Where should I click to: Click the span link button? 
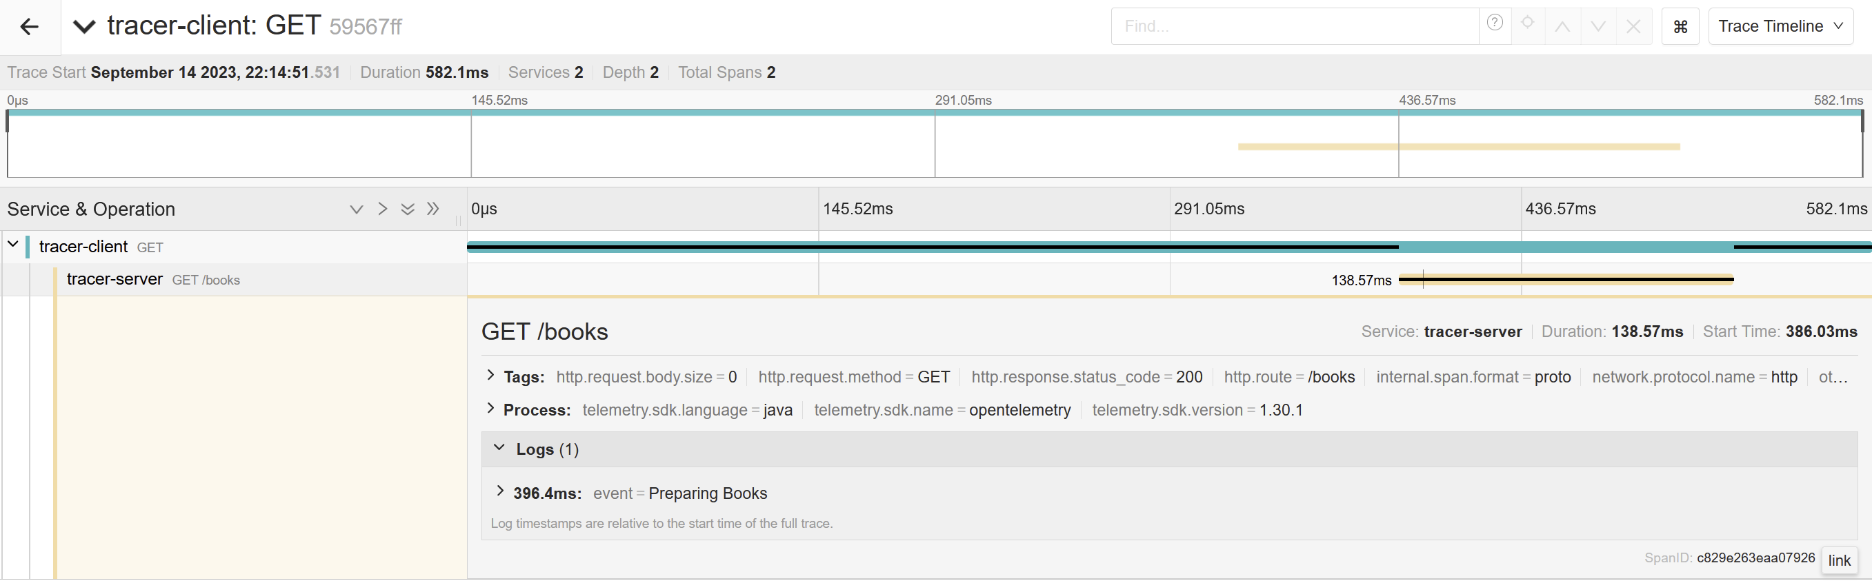click(x=1839, y=560)
